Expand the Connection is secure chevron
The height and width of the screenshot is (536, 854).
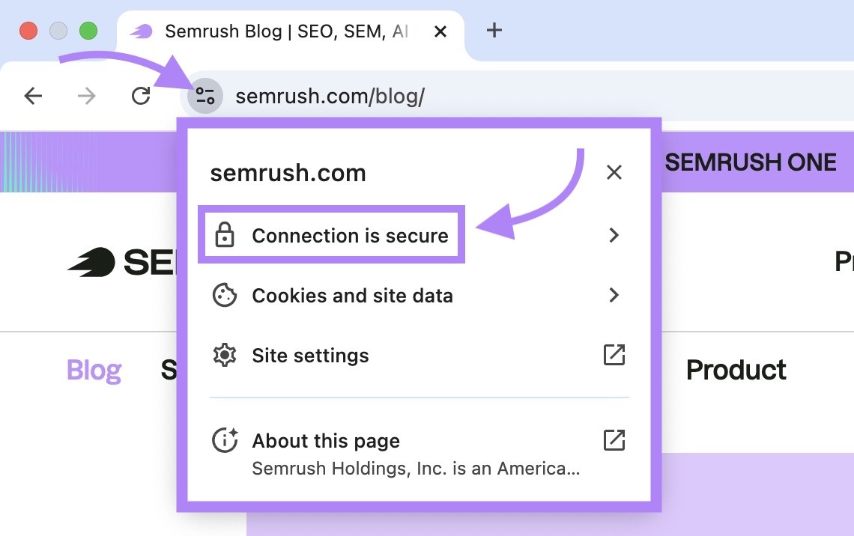614,235
